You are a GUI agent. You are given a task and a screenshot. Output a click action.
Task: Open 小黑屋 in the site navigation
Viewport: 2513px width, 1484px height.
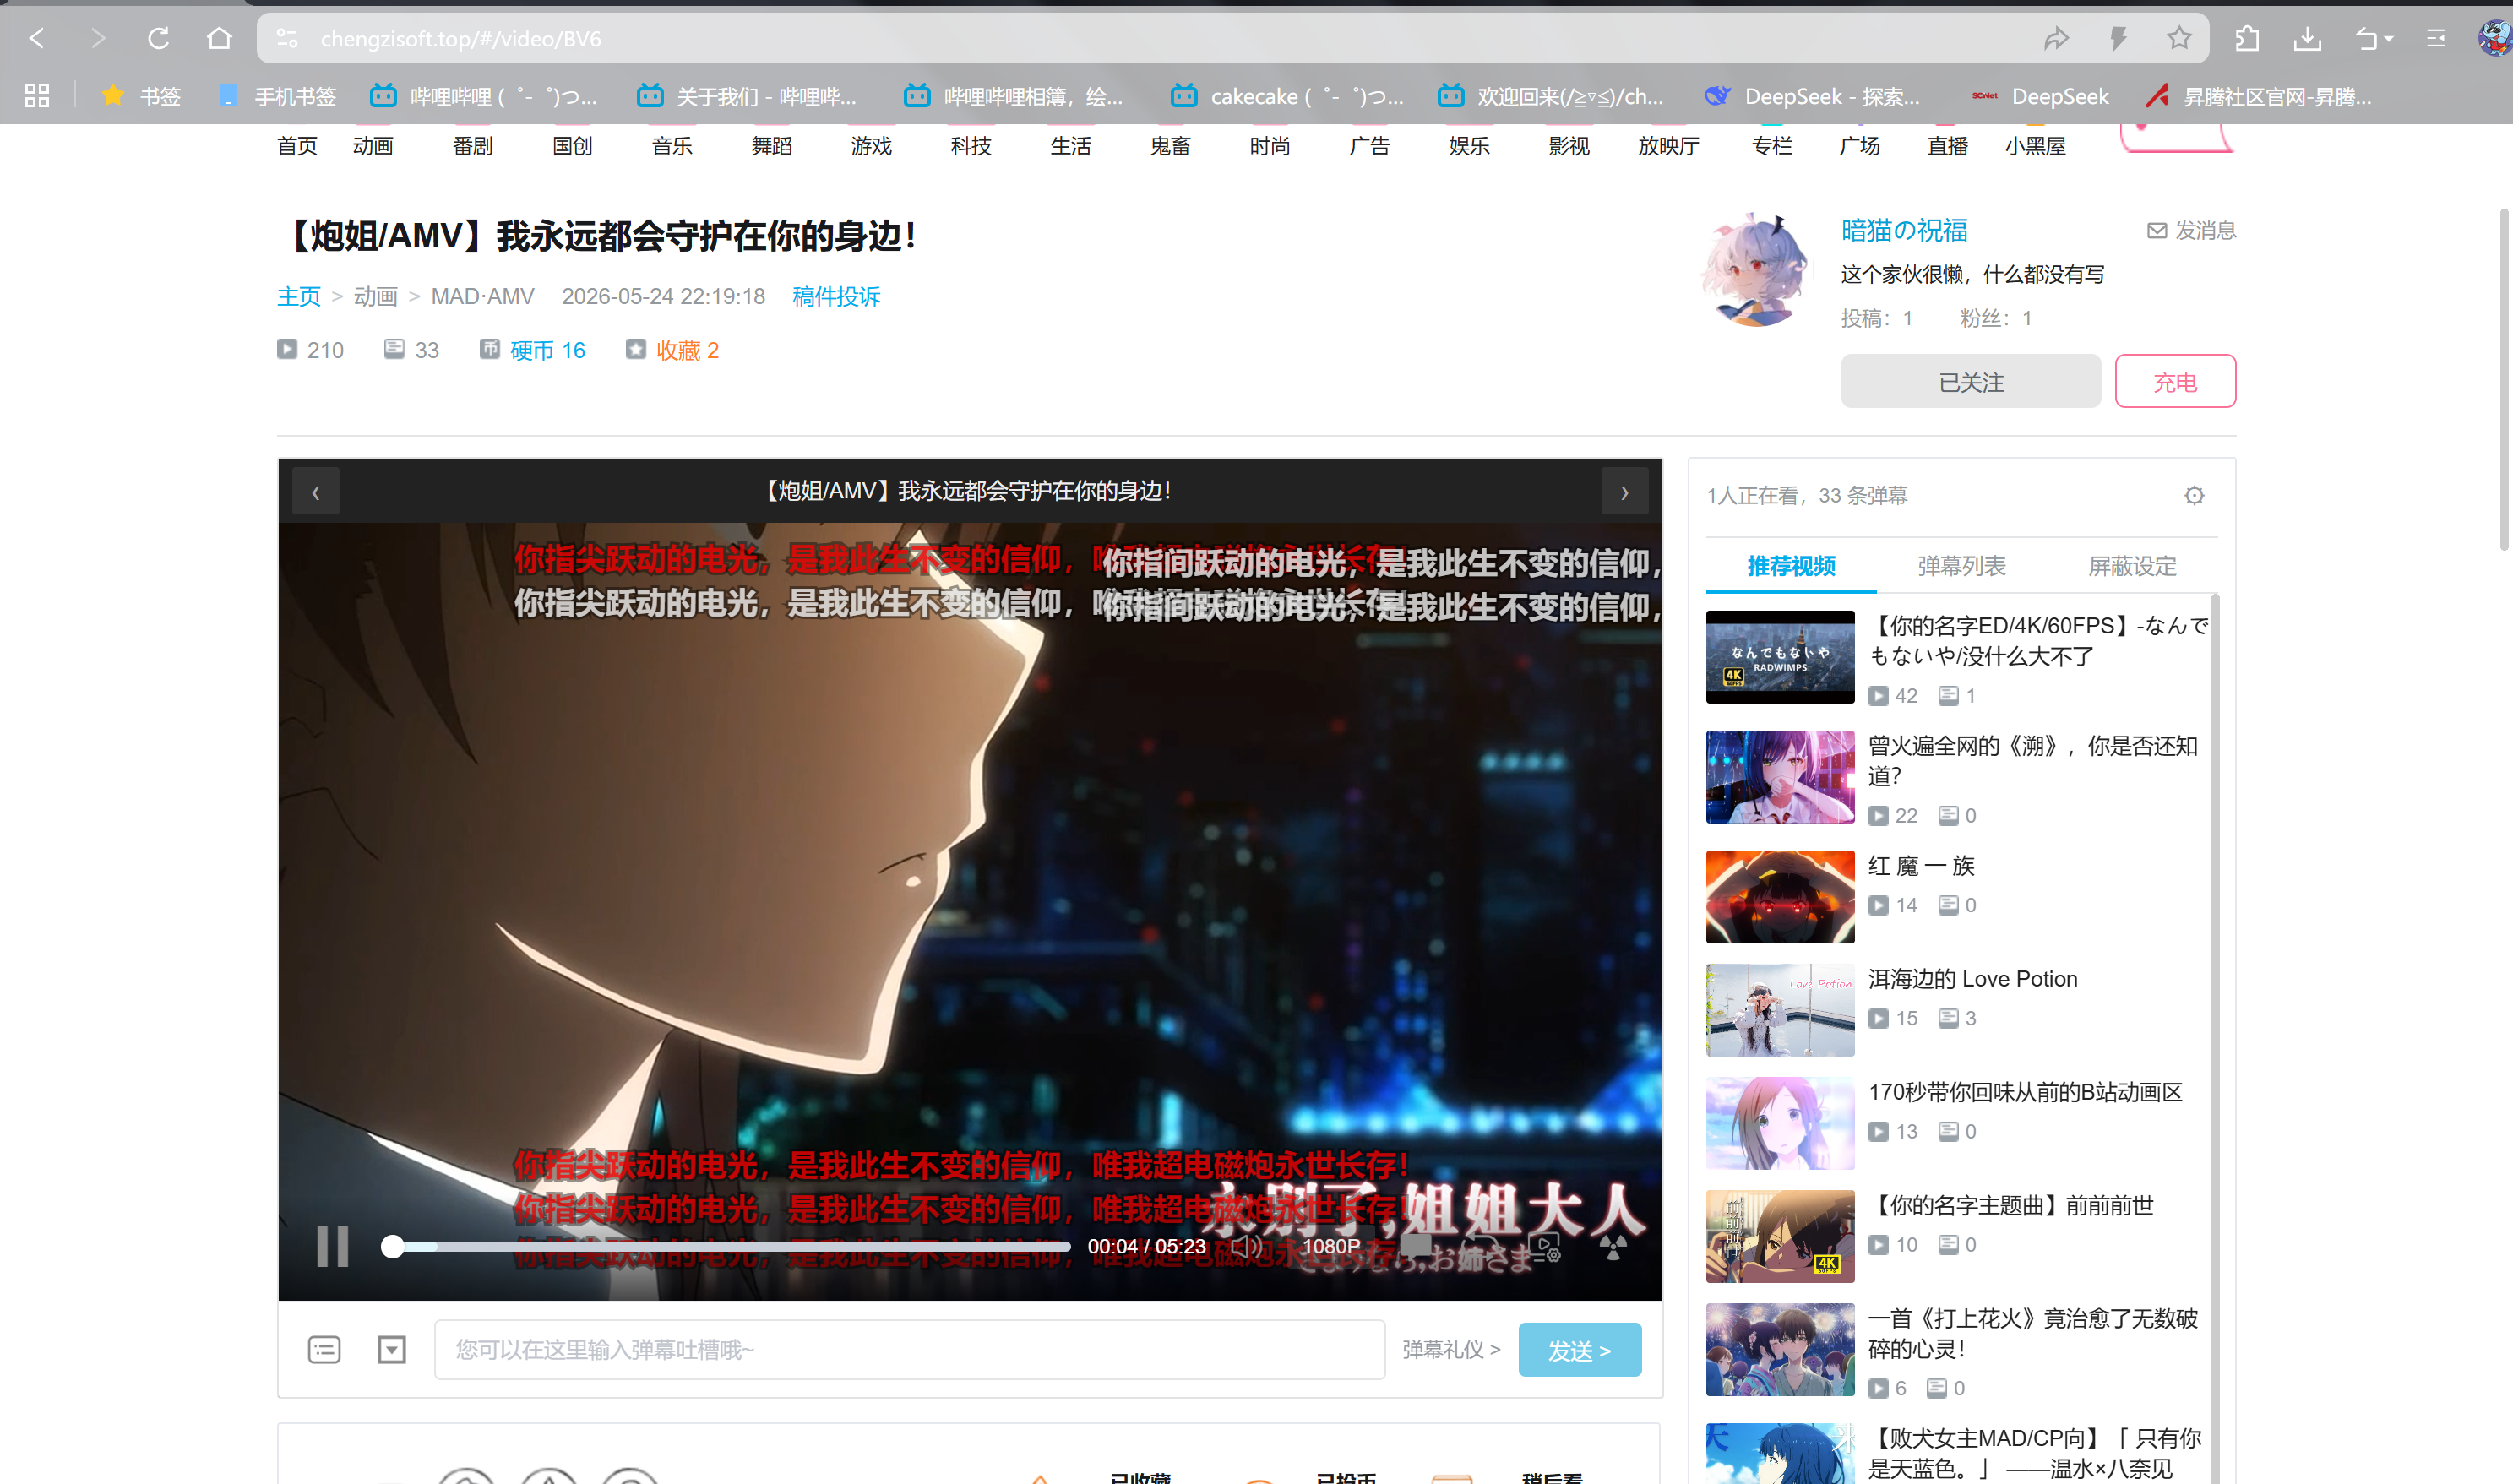point(2036,147)
